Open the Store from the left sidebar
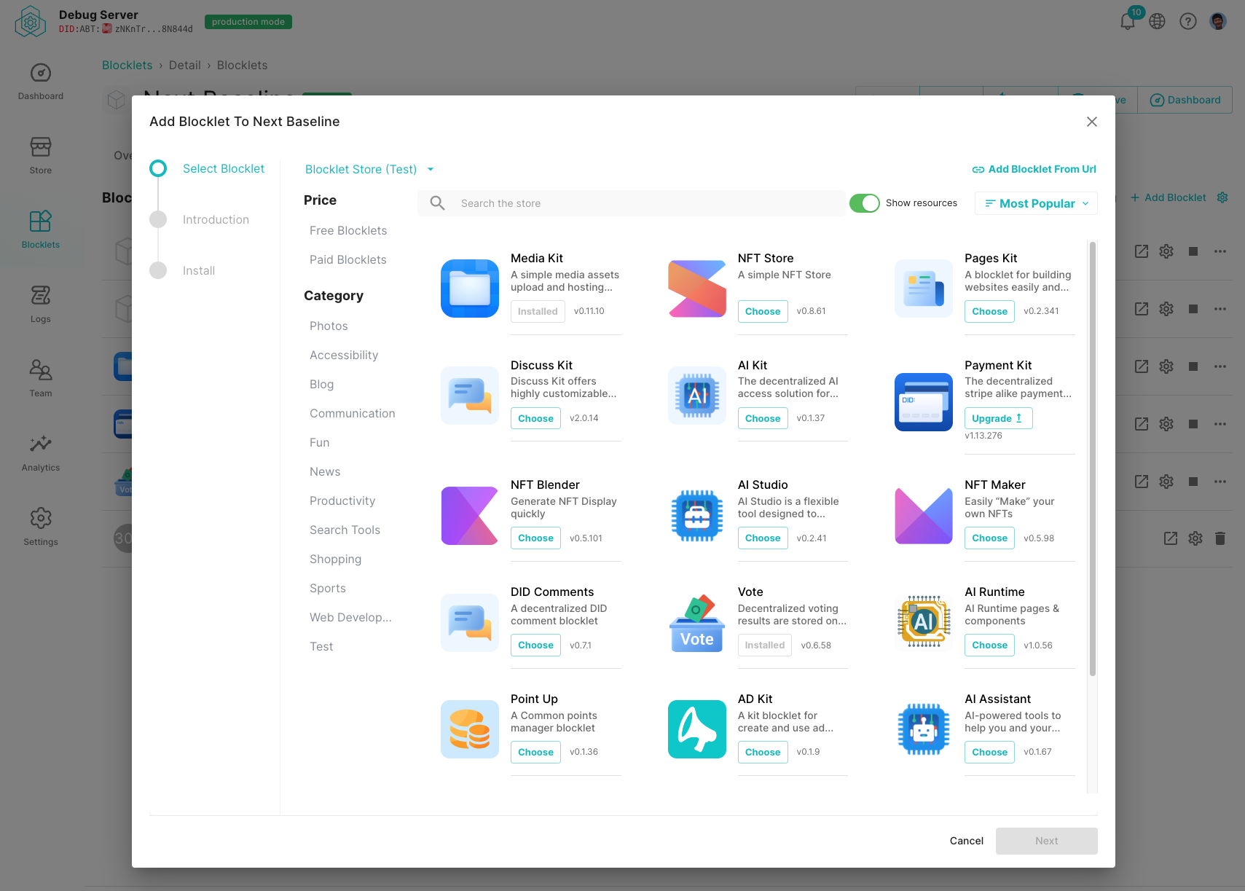 (x=40, y=154)
